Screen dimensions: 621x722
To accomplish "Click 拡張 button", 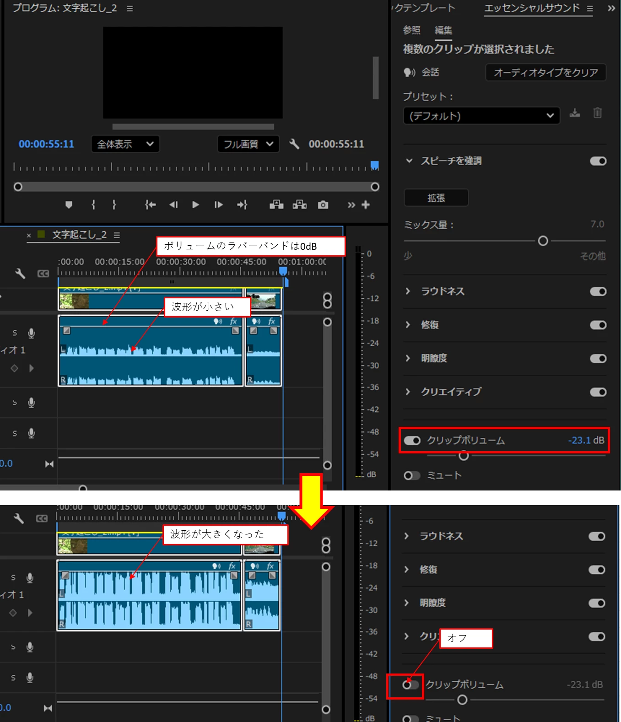I will tap(436, 198).
